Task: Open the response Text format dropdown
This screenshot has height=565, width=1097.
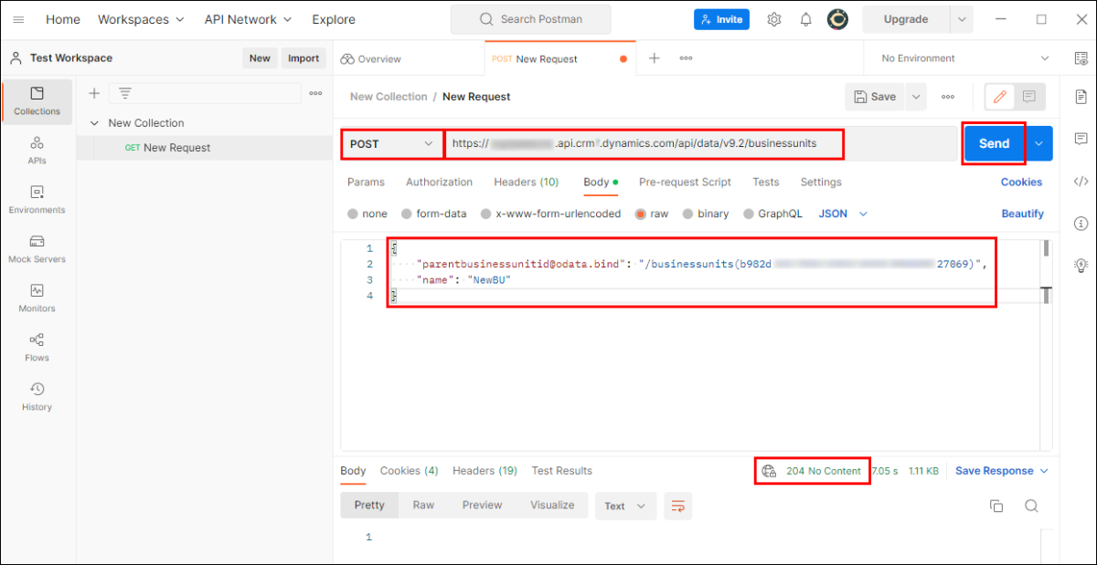Action: click(625, 506)
